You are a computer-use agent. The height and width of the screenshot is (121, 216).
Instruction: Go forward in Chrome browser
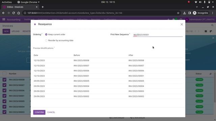point(8,13)
